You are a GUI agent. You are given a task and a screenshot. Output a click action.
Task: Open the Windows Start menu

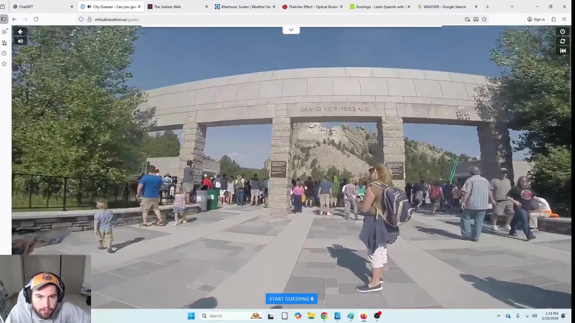click(x=191, y=316)
